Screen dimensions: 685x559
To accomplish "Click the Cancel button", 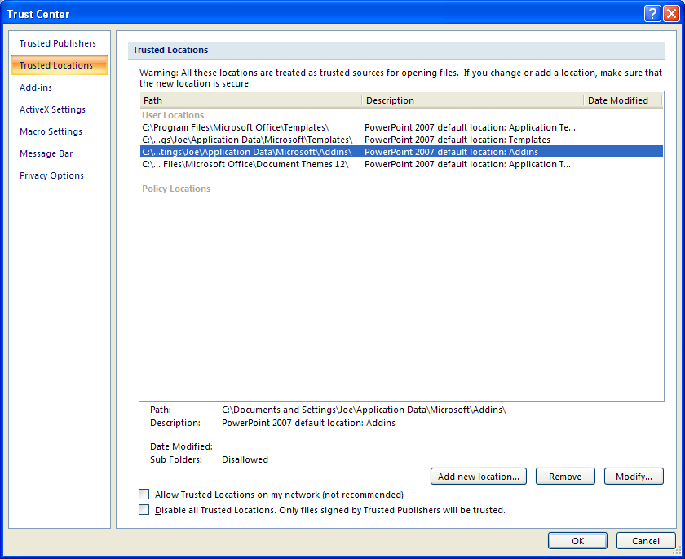I will pos(646,541).
